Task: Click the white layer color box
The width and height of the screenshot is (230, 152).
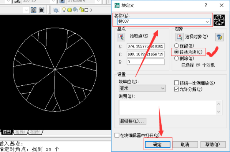Action: 86,10
